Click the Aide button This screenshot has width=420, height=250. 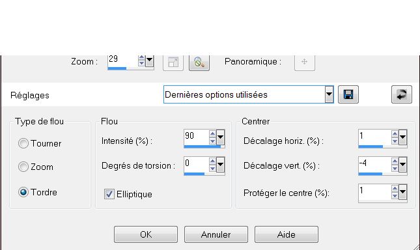pos(287,234)
